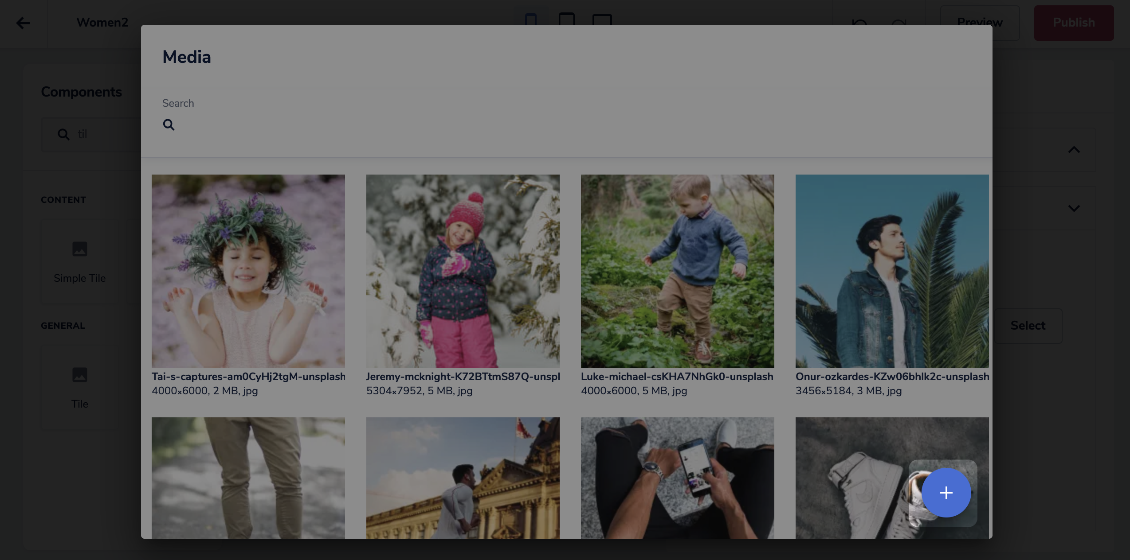This screenshot has height=560, width=1130.
Task: Click the Simple Tile image icon
Action: tap(80, 249)
